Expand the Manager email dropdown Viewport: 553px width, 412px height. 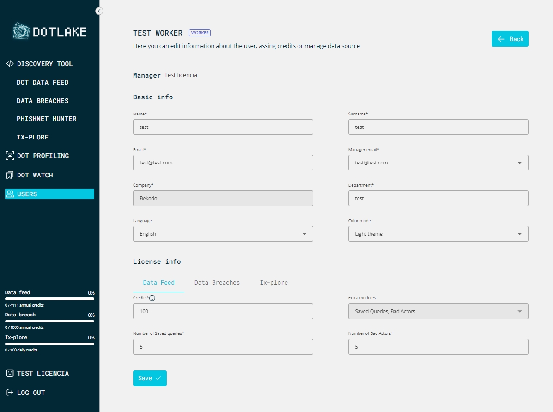(519, 163)
